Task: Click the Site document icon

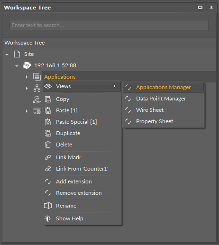Action: 17,54
